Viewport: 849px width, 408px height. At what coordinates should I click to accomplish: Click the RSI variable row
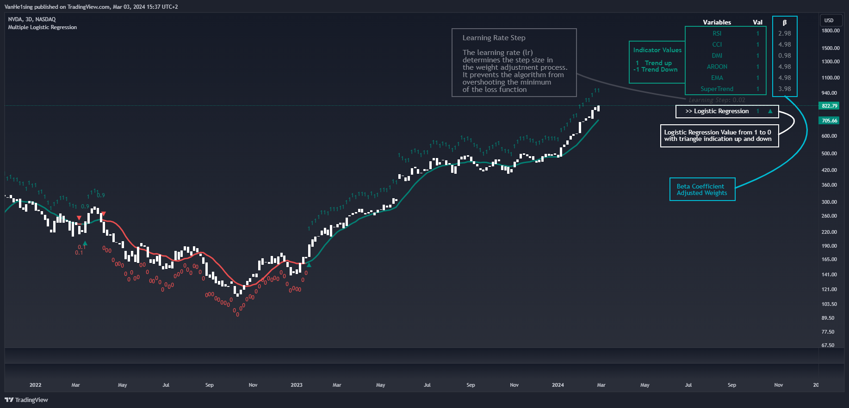click(x=725, y=33)
